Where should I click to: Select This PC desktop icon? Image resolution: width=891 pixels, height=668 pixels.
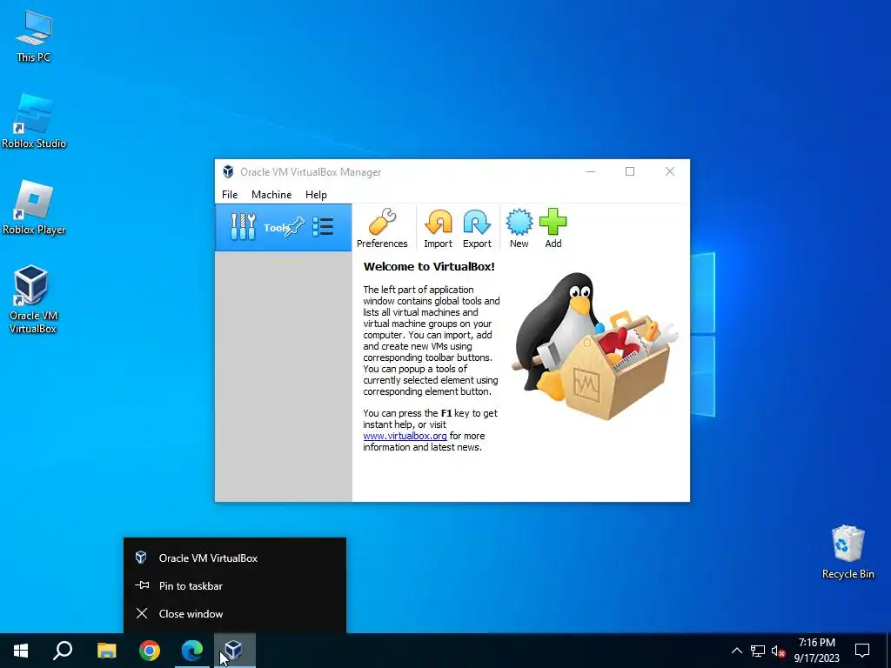(x=34, y=37)
